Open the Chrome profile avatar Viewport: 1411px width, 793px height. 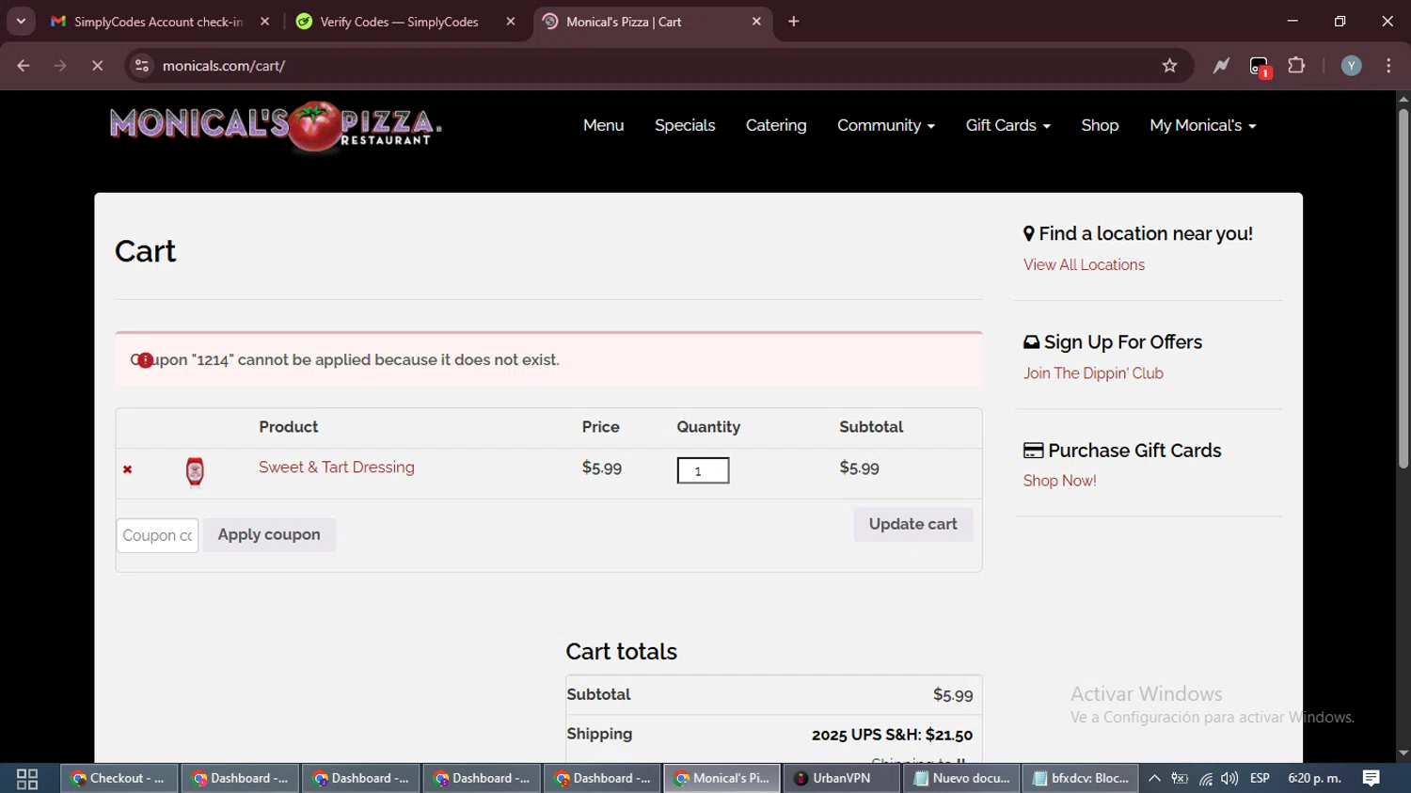1351,66
